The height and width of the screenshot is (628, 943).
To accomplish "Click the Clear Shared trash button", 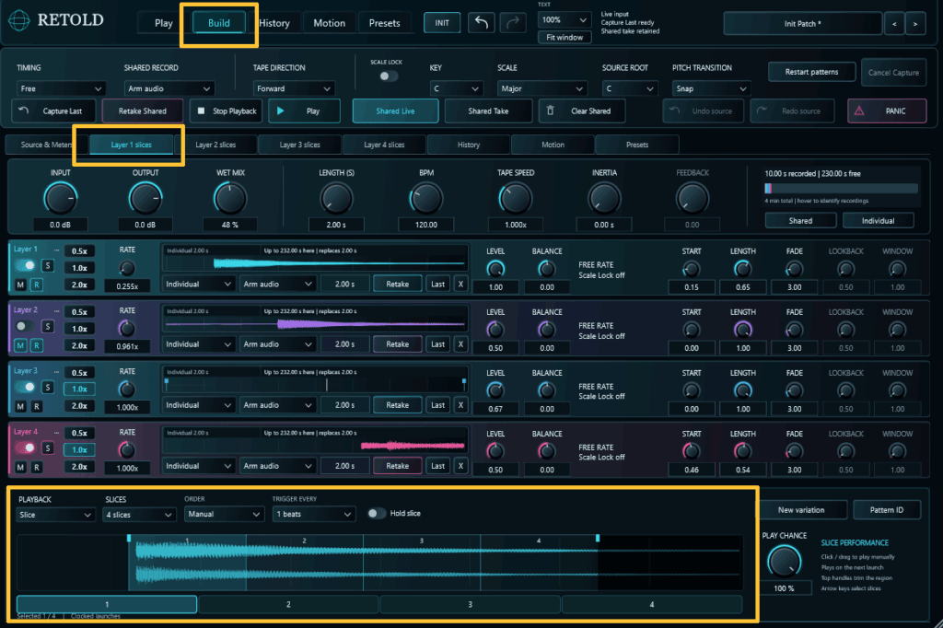I will [582, 110].
